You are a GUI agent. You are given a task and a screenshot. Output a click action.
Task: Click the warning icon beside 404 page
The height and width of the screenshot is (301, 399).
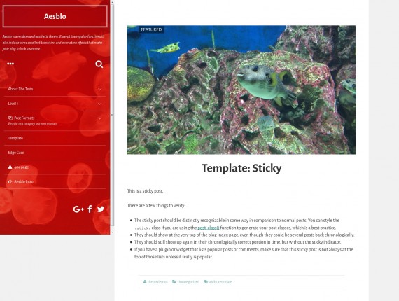[x=10, y=167]
